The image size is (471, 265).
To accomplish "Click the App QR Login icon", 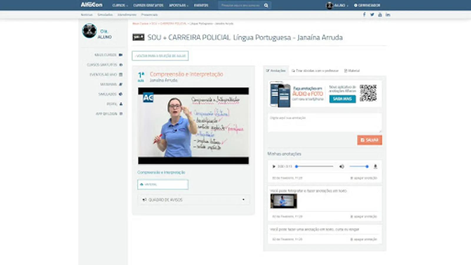I will pyautogui.click(x=121, y=114).
